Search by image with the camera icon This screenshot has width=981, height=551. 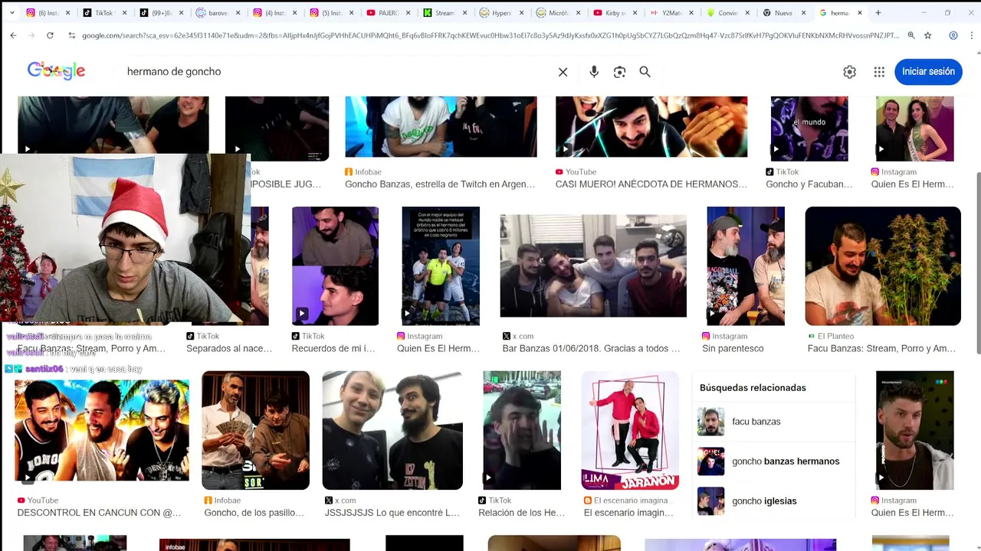(620, 72)
